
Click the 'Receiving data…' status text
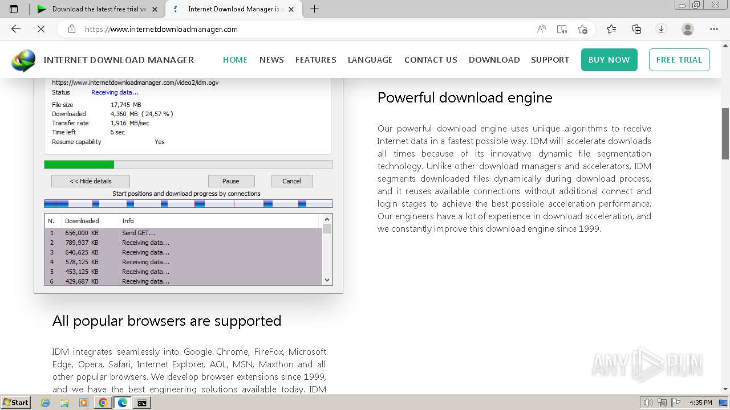[115, 92]
